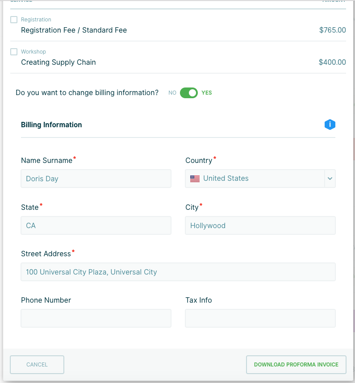Click the $400.00 workshop amount

pos(332,62)
